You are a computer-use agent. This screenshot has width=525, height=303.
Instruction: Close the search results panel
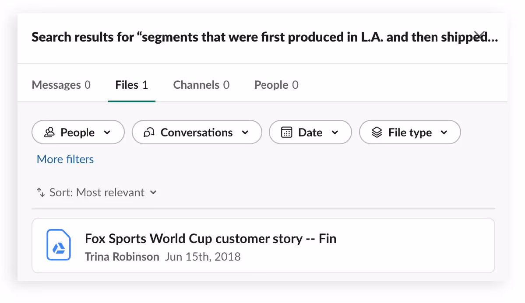pos(479,35)
